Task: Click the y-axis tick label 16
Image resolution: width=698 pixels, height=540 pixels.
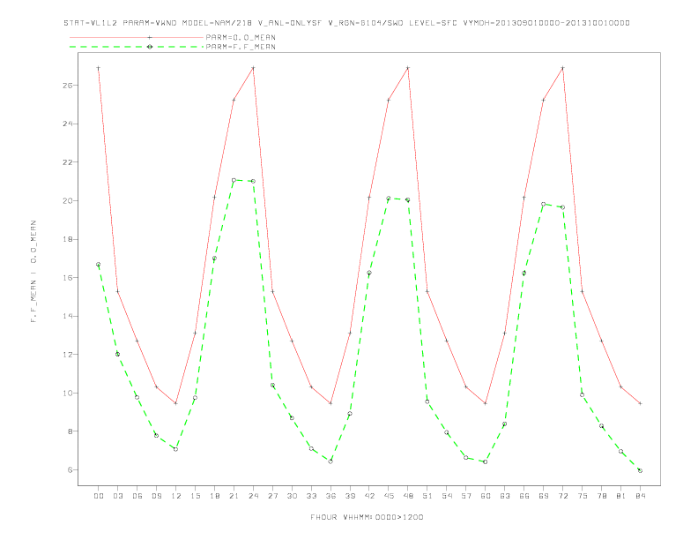Action: tap(68, 278)
